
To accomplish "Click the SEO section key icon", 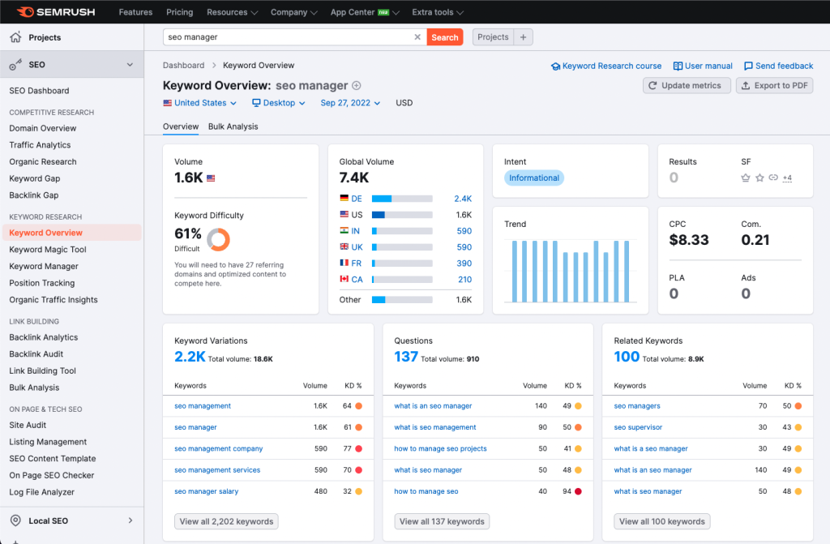I will point(16,65).
